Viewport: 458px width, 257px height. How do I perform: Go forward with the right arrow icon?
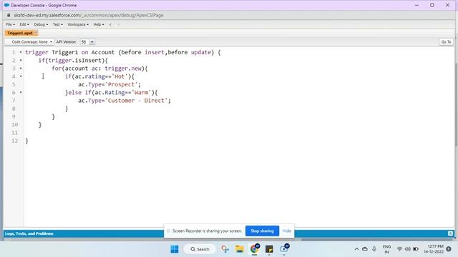tap(118, 24)
